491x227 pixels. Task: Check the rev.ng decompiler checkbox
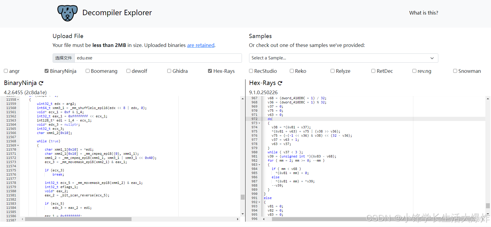click(414, 71)
